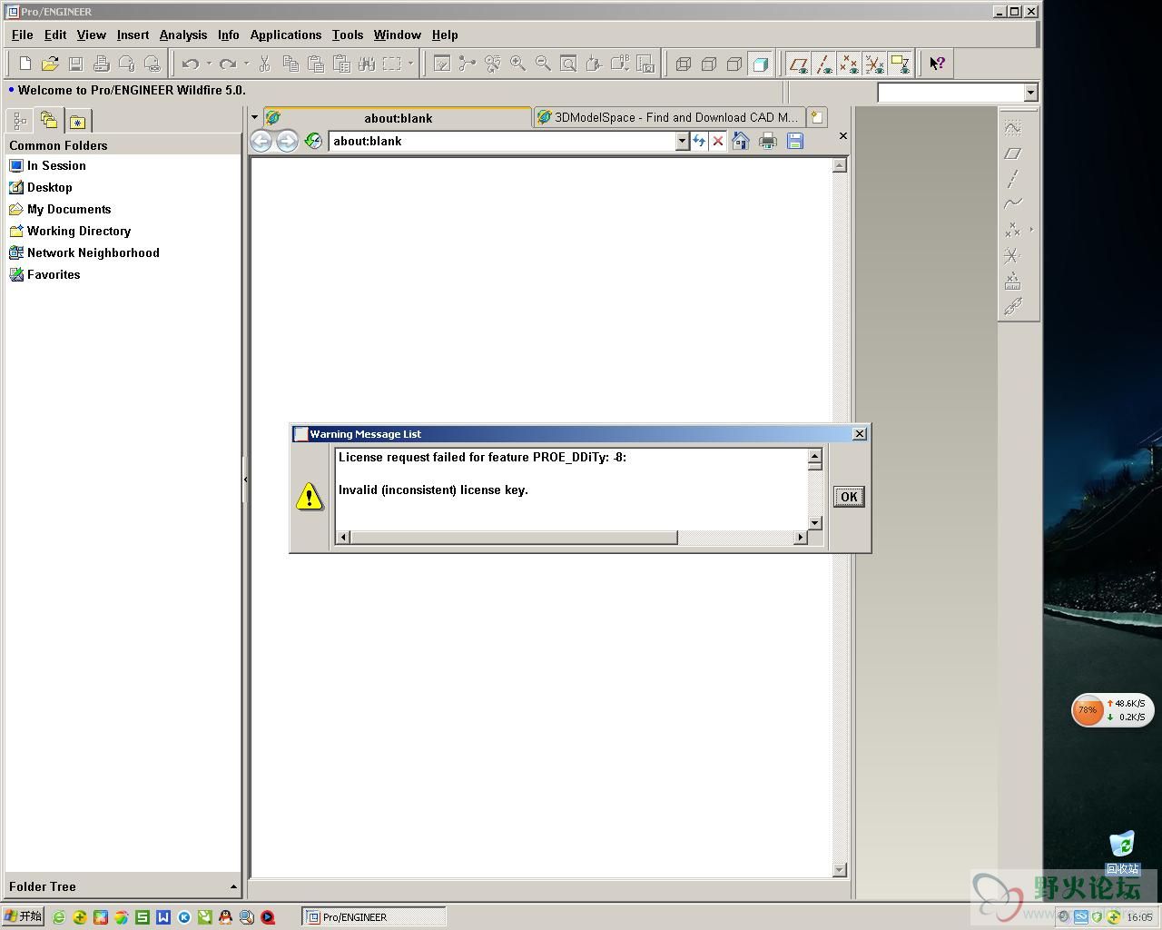Toggle datum planes display
This screenshot has width=1162, height=930.
coord(799,64)
